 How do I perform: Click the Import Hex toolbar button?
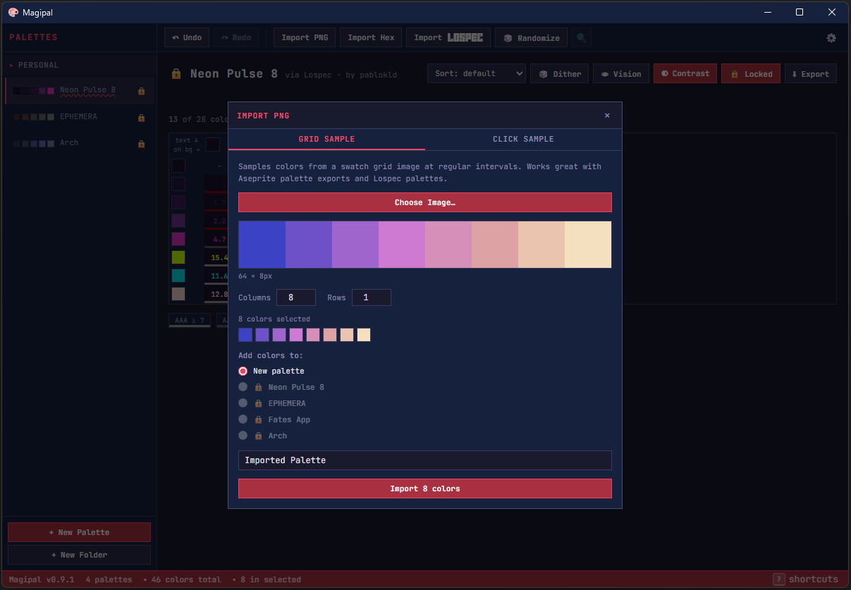371,37
